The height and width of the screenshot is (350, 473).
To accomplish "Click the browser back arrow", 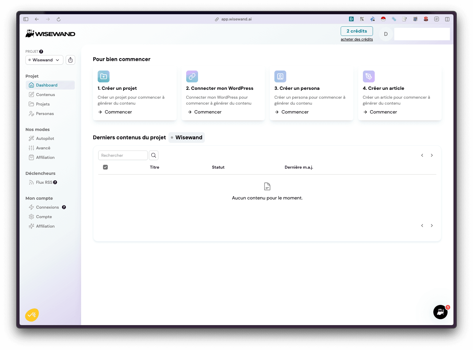I will tap(37, 19).
